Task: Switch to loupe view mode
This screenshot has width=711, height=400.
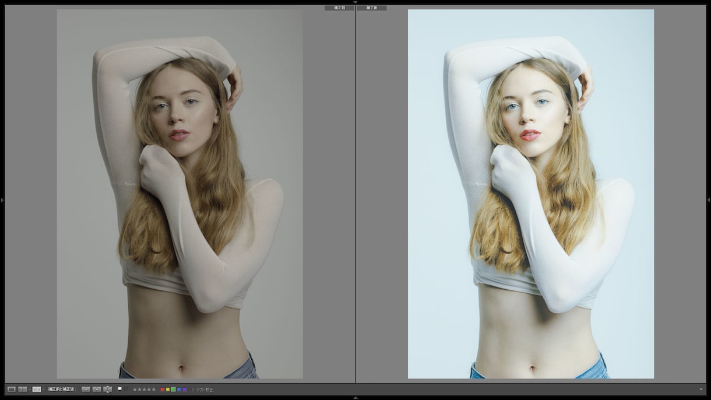Action: pyautogui.click(x=11, y=389)
